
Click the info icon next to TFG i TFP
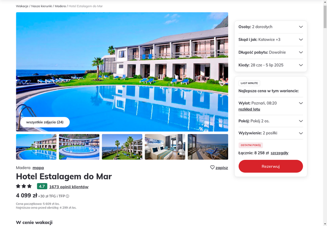tap(67, 196)
